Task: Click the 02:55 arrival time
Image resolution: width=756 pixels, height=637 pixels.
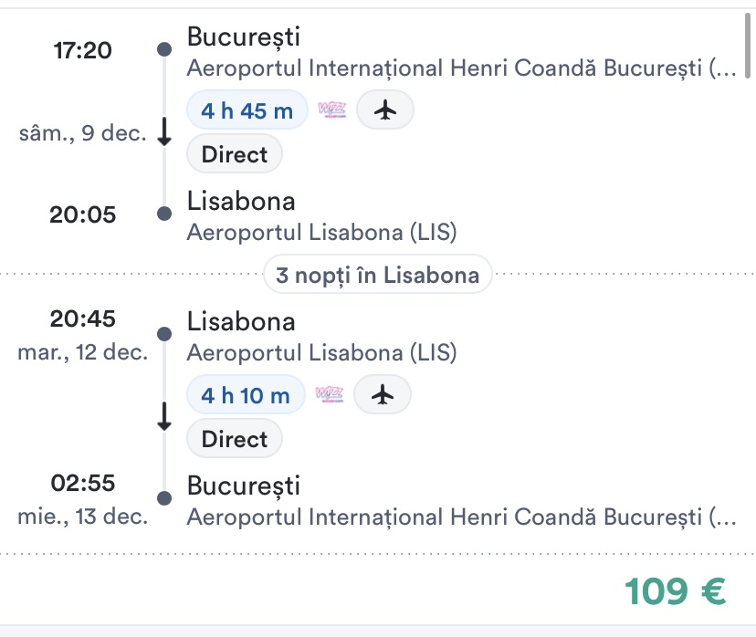Action: point(83,483)
